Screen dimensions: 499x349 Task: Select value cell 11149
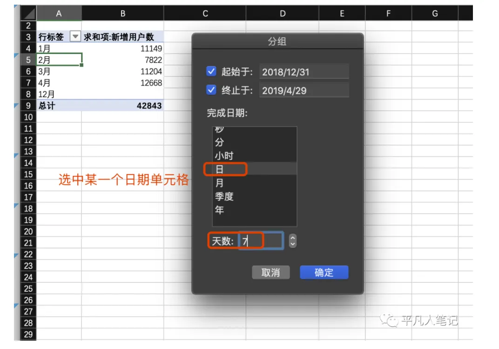123,48
